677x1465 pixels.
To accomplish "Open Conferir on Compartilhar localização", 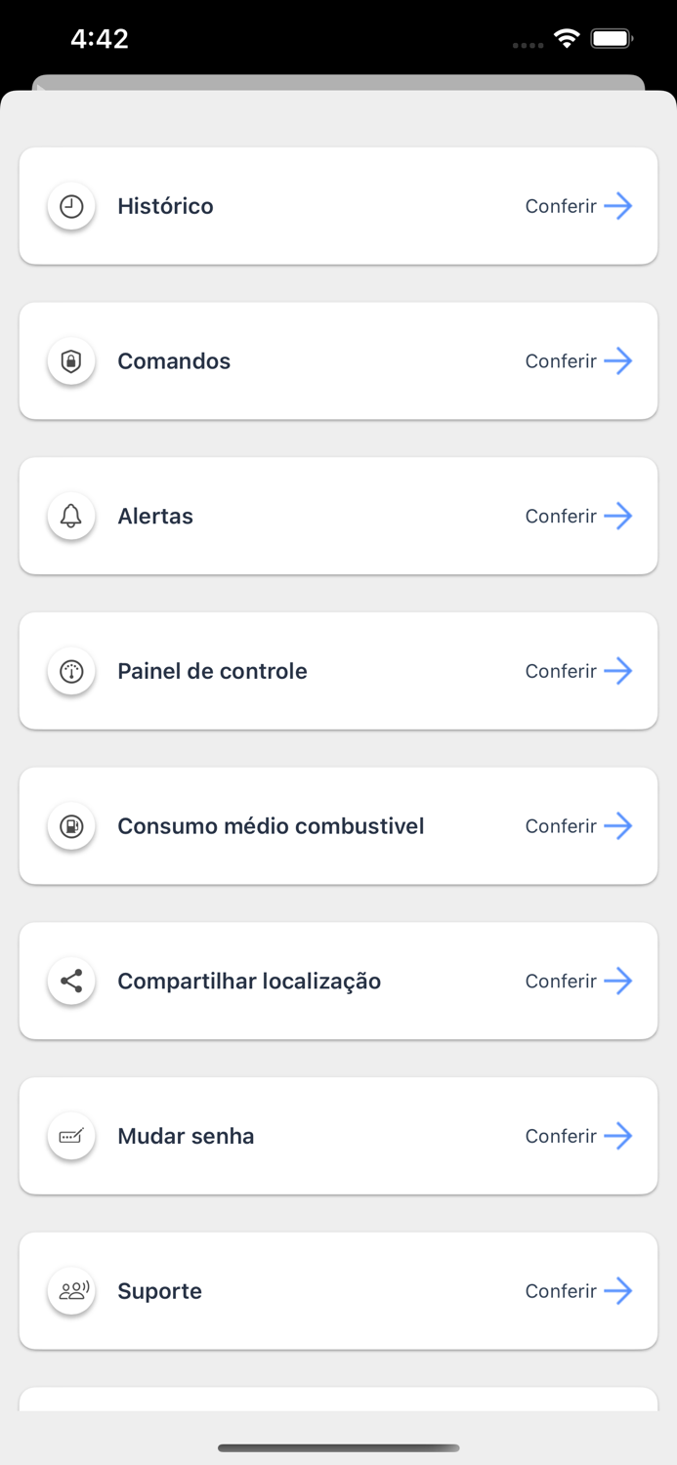I will coord(562,981).
